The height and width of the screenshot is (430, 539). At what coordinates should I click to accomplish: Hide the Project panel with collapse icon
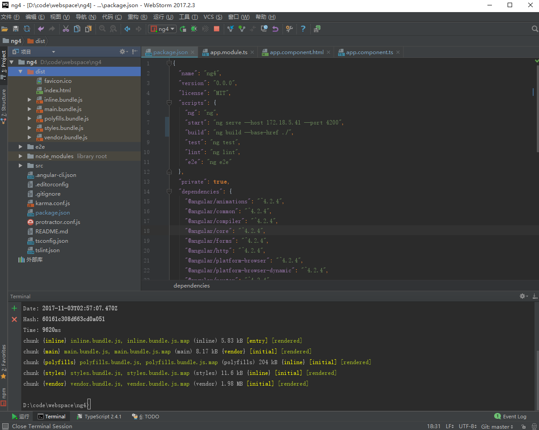[135, 52]
